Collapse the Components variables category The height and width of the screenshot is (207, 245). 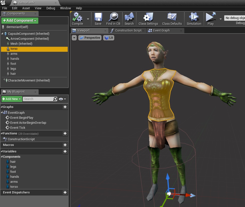click(x=2, y=156)
